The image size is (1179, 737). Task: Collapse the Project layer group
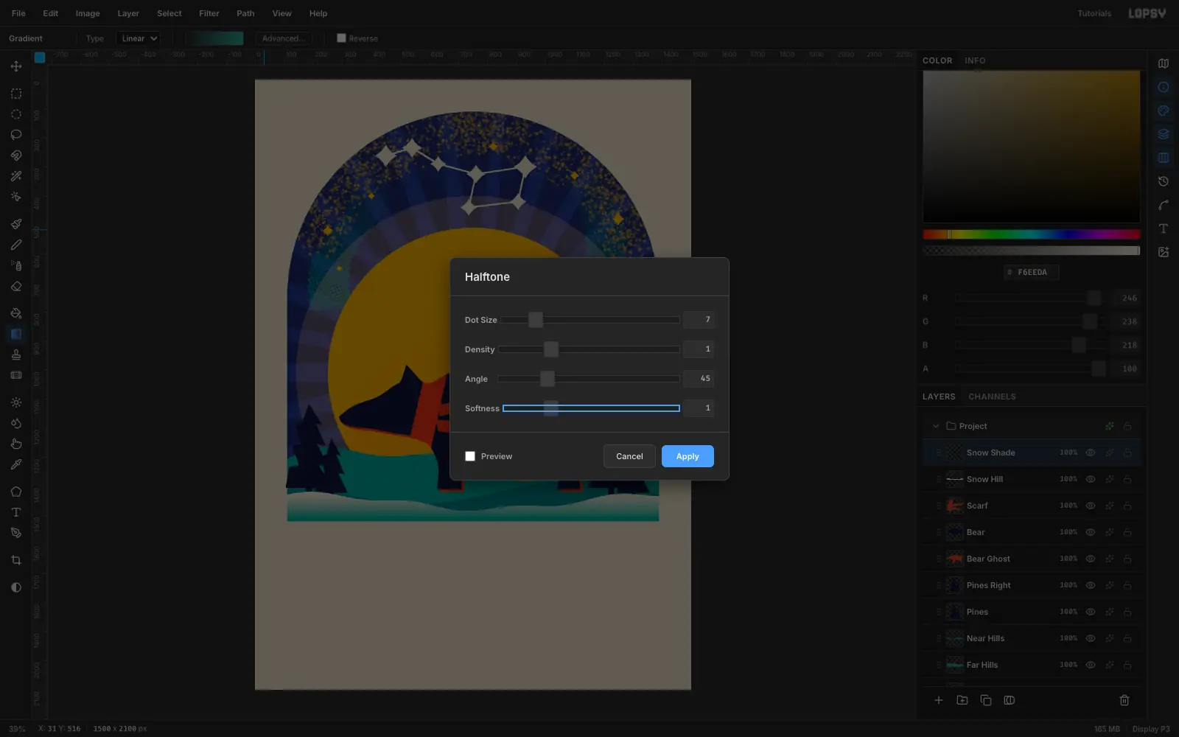(936, 426)
